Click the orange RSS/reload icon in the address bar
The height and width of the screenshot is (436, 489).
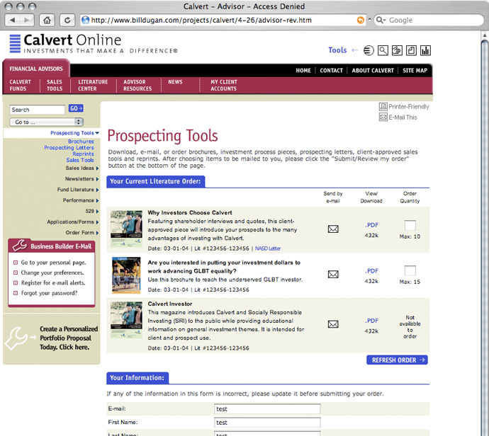[360, 21]
